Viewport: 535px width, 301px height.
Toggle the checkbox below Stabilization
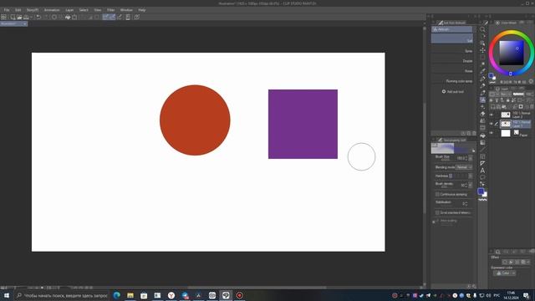coord(437,212)
